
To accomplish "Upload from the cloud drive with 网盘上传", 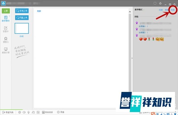I will tap(22, 18).
